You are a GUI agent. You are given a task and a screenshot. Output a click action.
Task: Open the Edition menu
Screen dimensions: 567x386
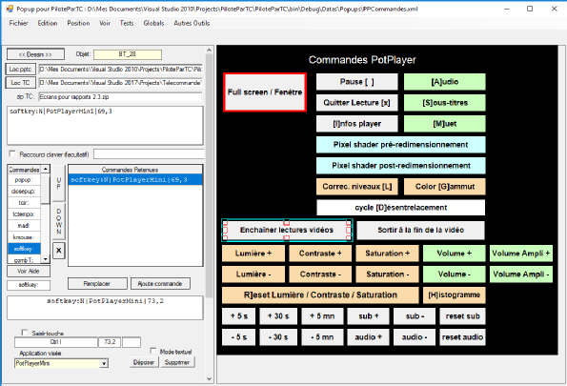coord(48,23)
